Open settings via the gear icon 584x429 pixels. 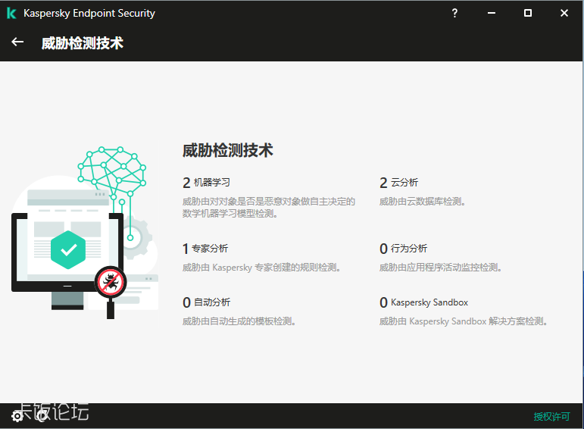pos(17,416)
